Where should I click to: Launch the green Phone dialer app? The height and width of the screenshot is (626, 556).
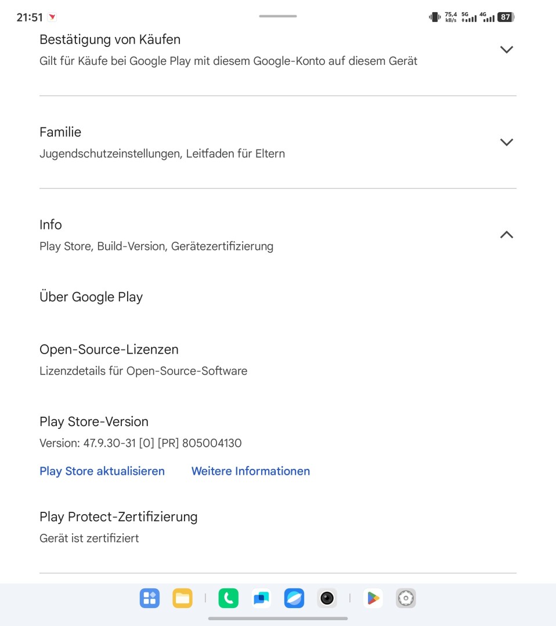(228, 598)
